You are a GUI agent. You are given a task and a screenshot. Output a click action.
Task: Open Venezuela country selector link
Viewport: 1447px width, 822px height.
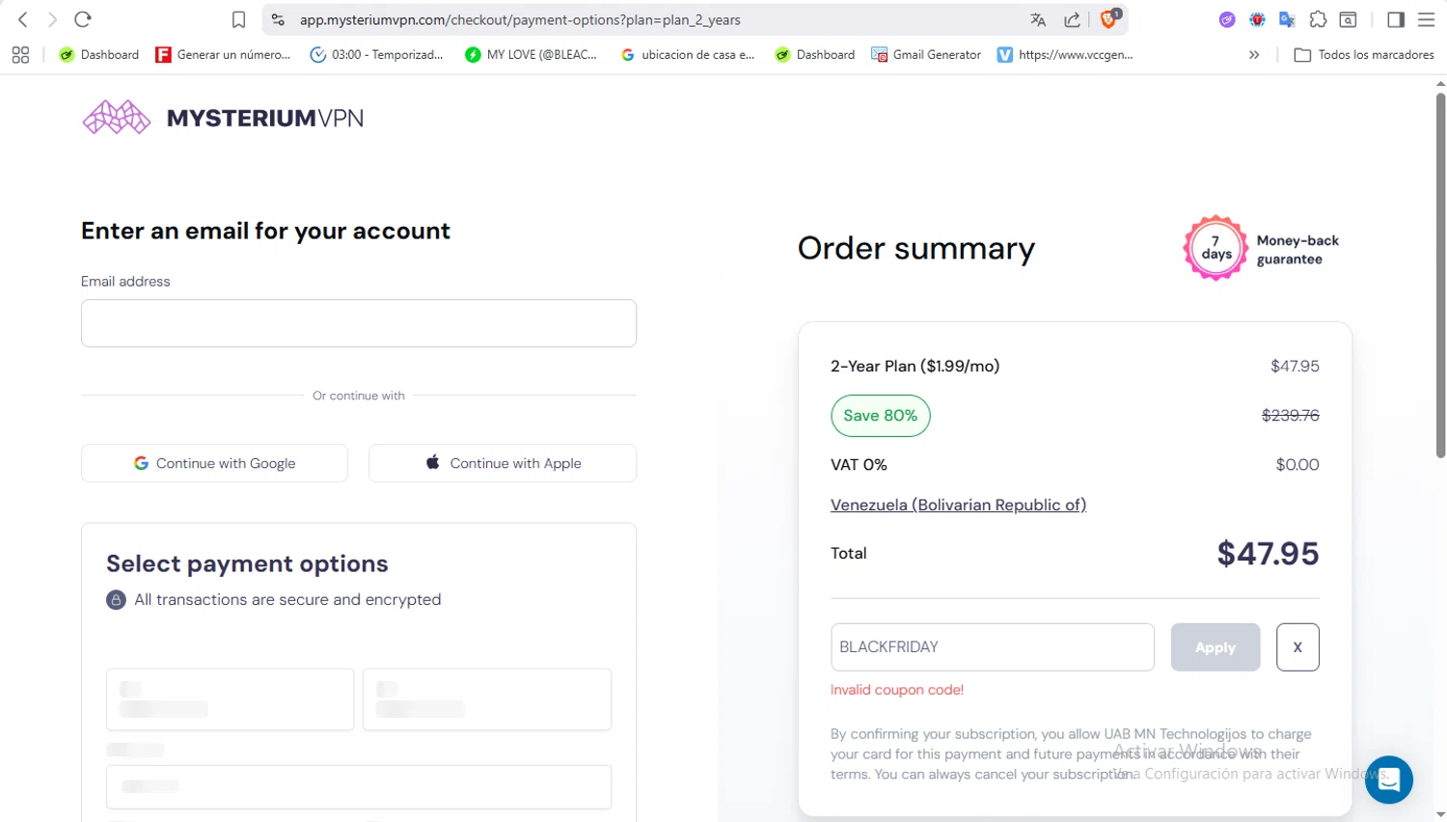958,505
